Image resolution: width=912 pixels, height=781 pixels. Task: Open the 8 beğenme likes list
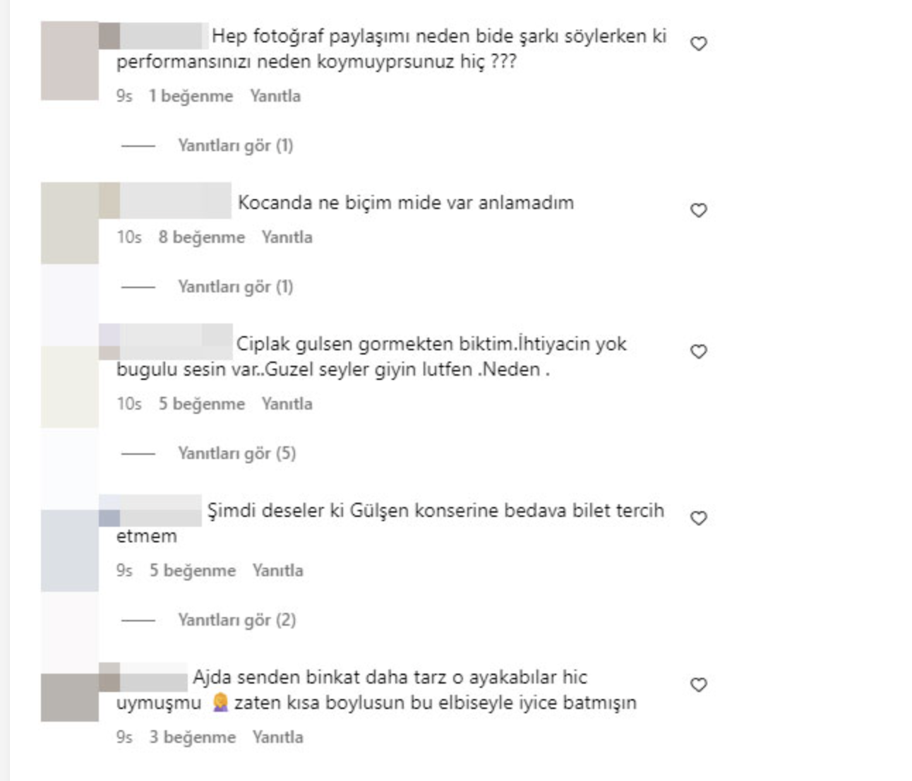tap(201, 237)
